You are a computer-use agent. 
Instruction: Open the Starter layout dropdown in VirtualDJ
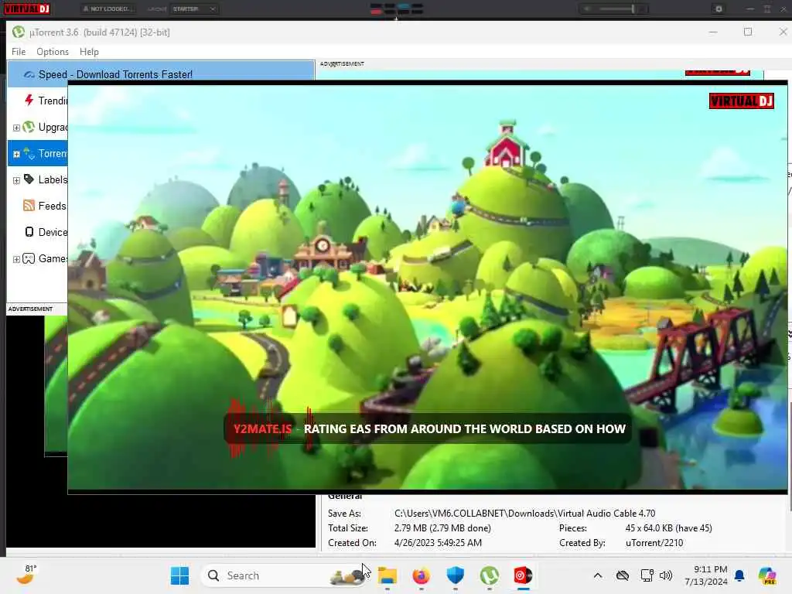[x=194, y=9]
